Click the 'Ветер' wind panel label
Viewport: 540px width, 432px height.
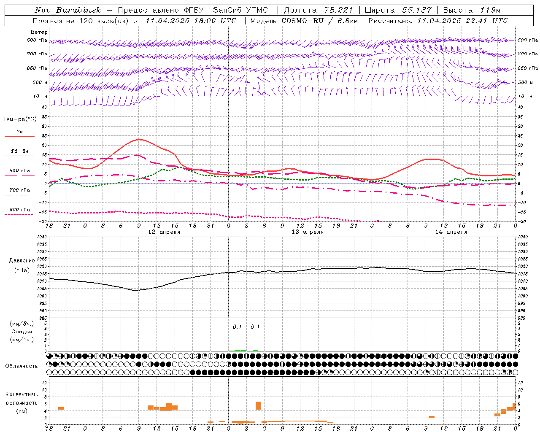pos(39,32)
